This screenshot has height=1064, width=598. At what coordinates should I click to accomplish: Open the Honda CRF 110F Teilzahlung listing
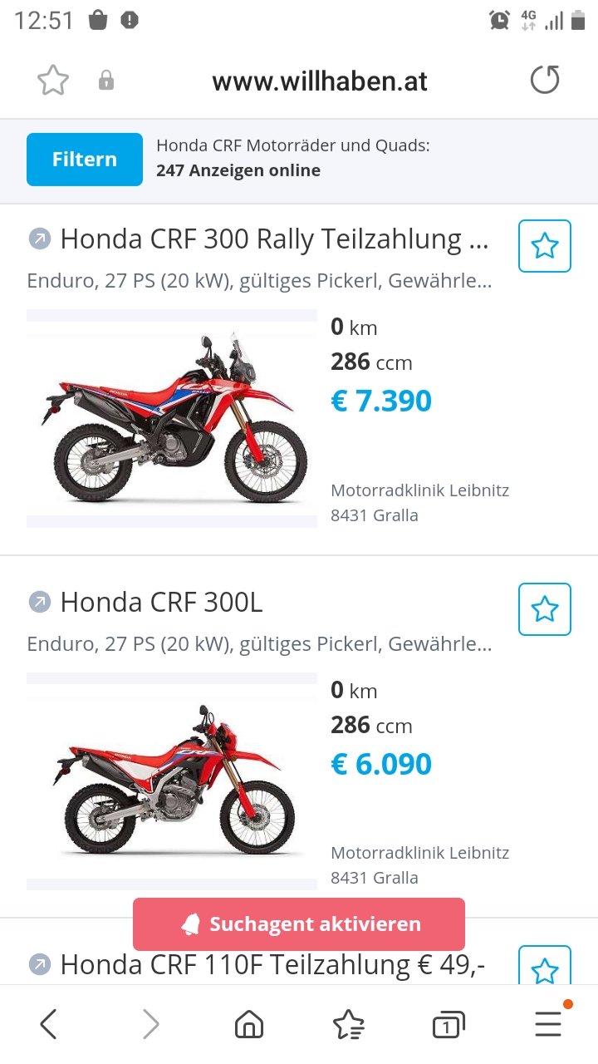pyautogui.click(x=272, y=965)
